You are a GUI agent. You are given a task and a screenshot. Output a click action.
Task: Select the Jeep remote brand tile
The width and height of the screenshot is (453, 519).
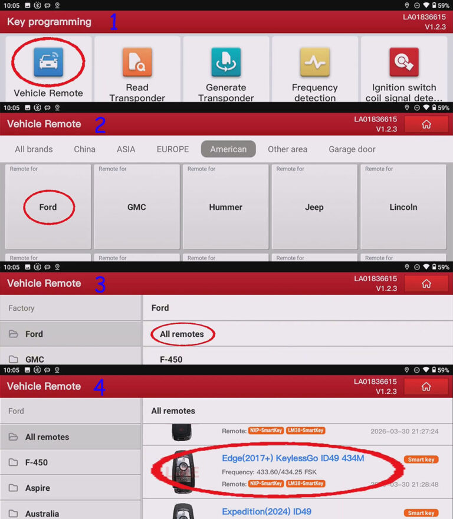click(314, 207)
